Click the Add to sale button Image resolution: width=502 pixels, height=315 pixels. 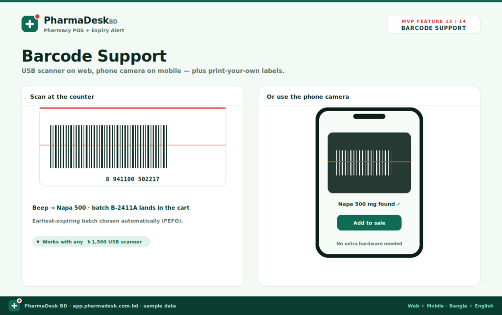click(x=369, y=223)
